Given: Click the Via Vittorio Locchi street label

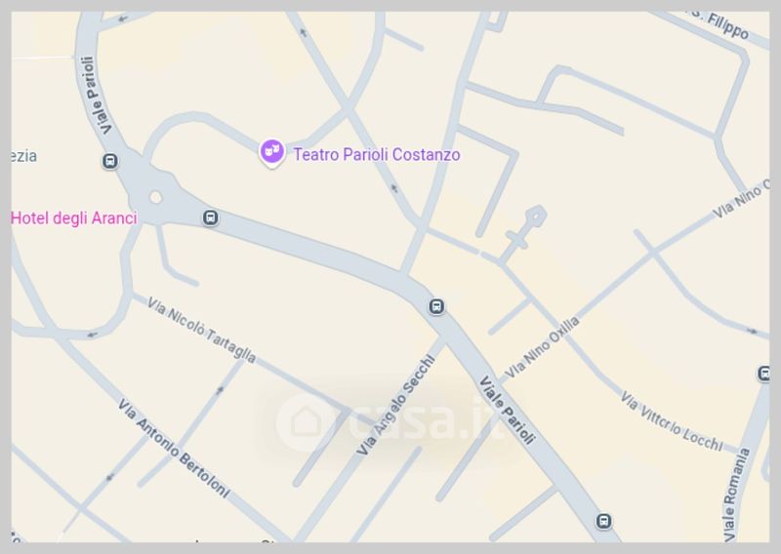Looking at the screenshot, I should click(672, 421).
